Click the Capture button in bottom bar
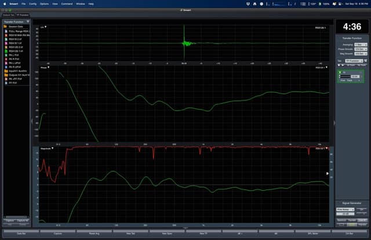This screenshot has height=240, width=371. (x=58, y=234)
